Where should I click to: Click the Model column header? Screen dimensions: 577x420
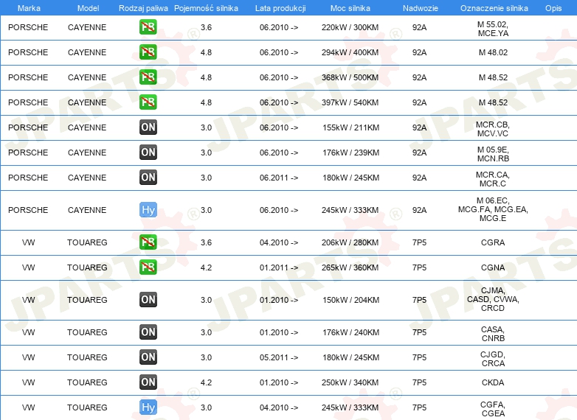[88, 8]
